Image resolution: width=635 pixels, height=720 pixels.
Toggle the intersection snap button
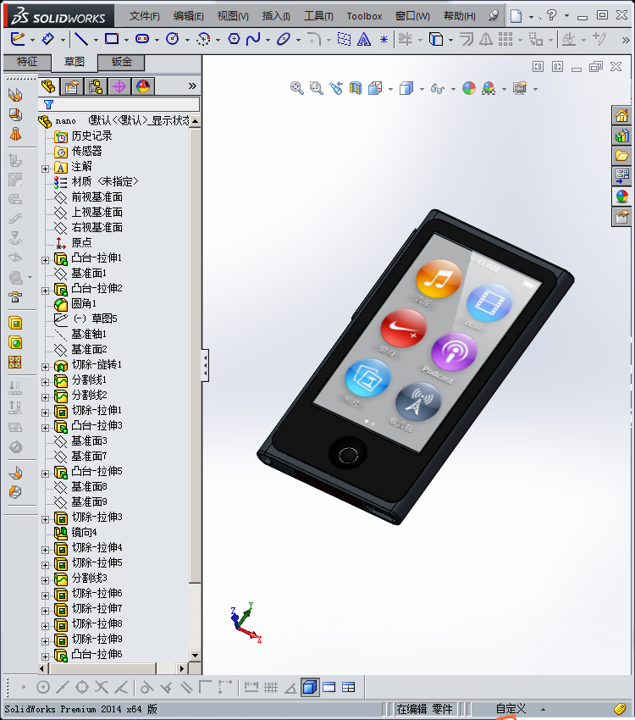point(102,688)
